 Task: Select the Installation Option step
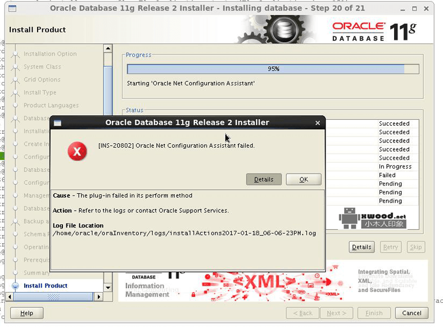pyautogui.click(x=50, y=54)
